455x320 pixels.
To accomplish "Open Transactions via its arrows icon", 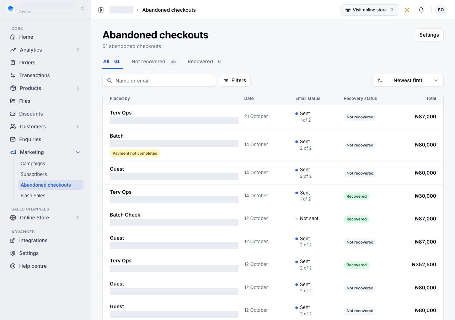I will tap(13, 75).
